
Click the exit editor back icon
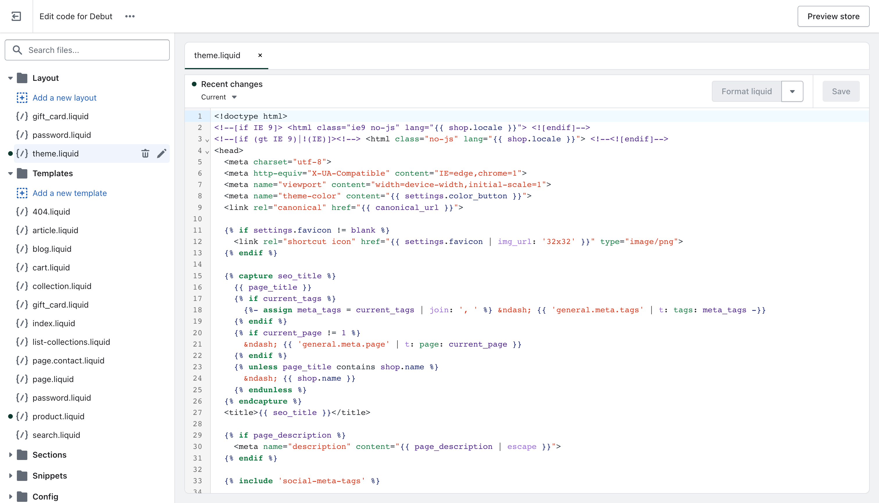16,16
